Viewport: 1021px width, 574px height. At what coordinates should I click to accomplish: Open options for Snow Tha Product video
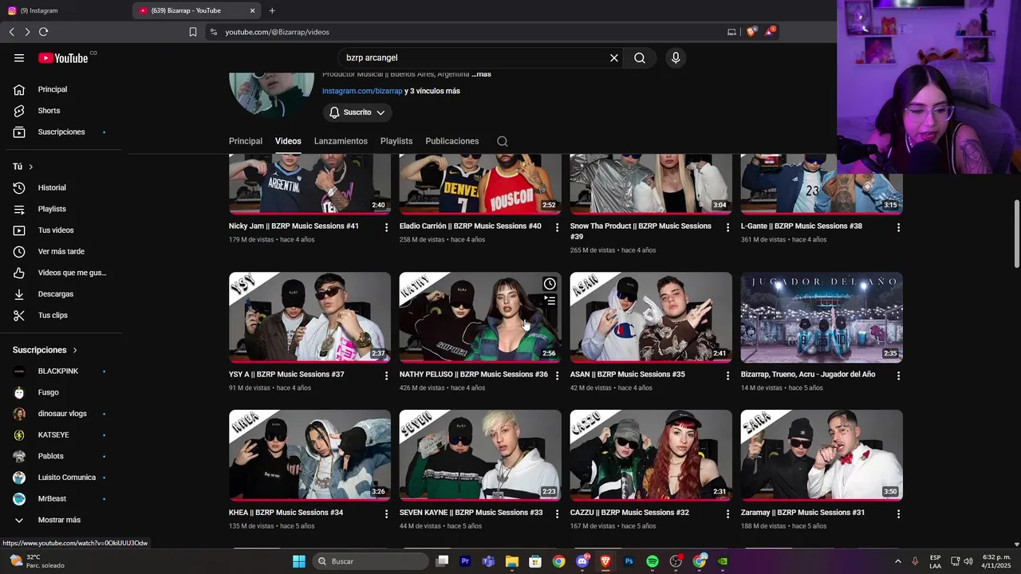727,227
